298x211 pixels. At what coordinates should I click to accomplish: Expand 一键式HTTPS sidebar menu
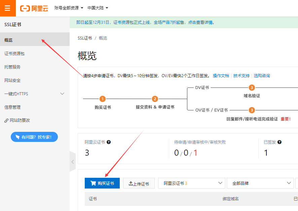[x=62, y=94]
